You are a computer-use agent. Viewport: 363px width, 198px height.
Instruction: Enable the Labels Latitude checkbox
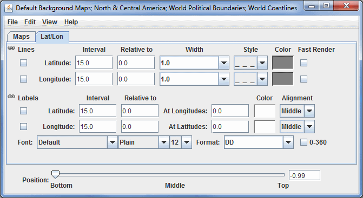pos(23,111)
